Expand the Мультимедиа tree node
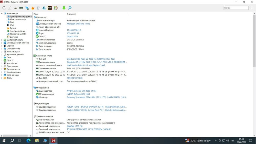 click(x=2, y=51)
